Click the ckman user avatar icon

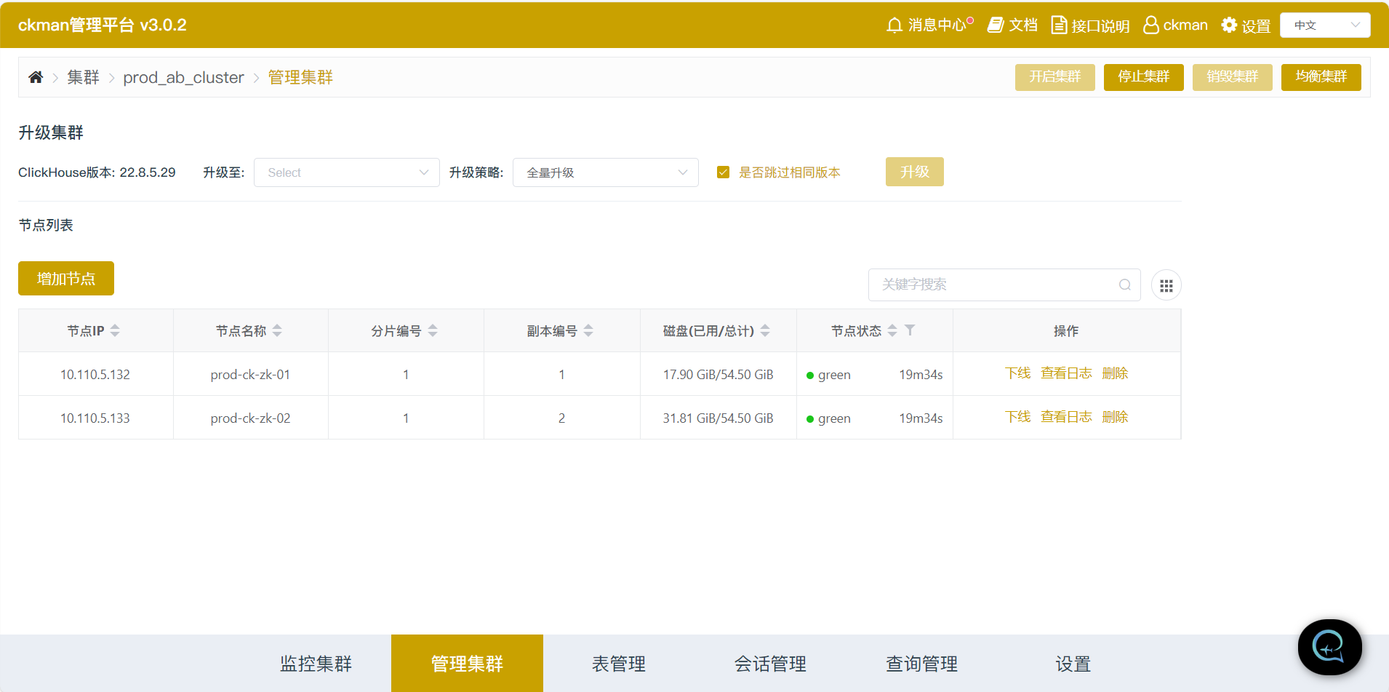(x=1151, y=25)
